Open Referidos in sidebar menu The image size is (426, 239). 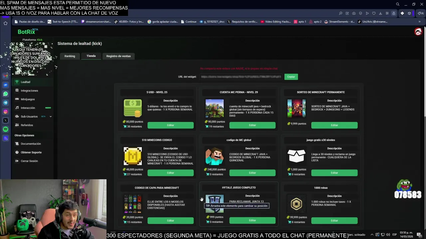[x=27, y=125]
